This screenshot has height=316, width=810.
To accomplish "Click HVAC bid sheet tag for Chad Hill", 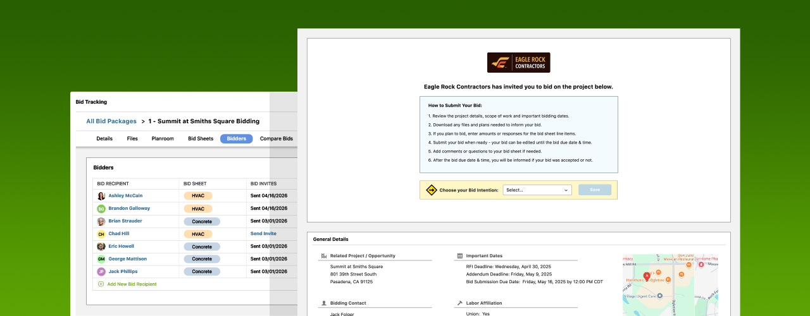I will pyautogui.click(x=198, y=234).
